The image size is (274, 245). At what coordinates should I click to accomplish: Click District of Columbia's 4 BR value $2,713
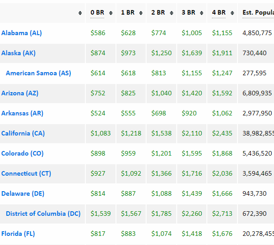(222, 214)
